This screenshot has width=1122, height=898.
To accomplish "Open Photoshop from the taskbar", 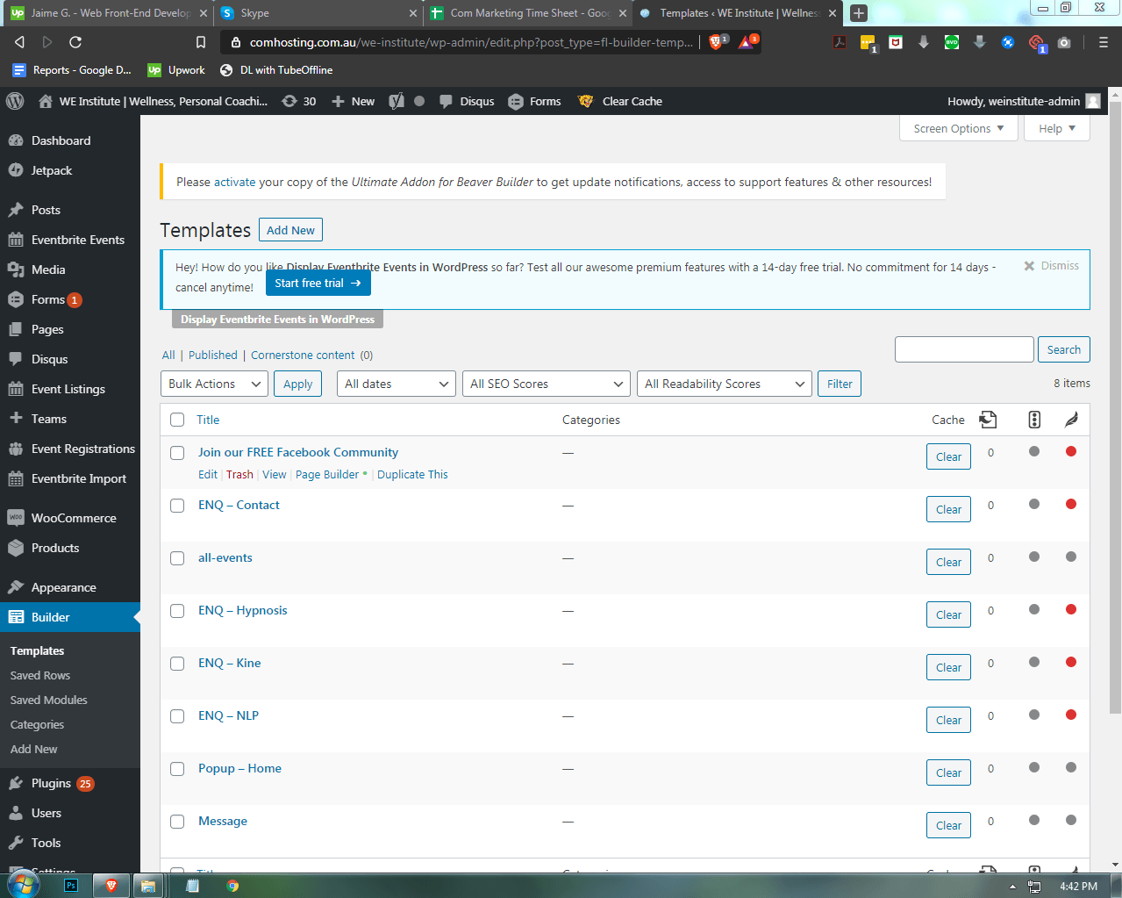I will coord(71,885).
